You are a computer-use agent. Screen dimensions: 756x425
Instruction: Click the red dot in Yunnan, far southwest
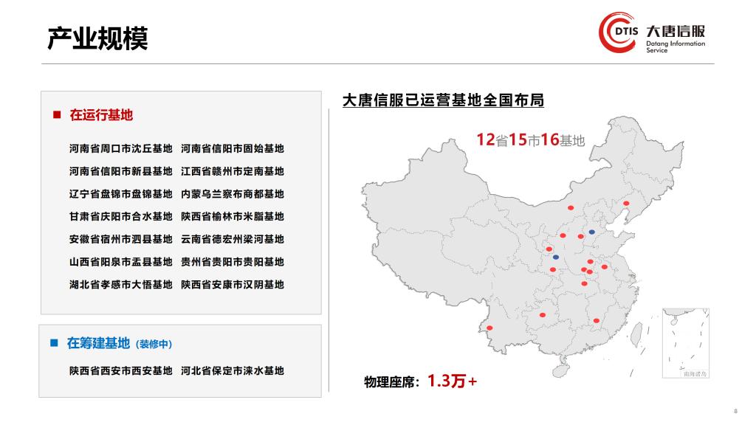coord(489,328)
